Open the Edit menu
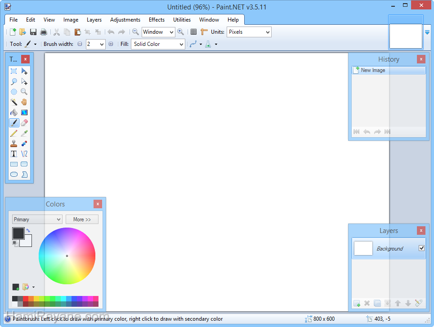The width and height of the screenshot is (434, 327). 31,20
